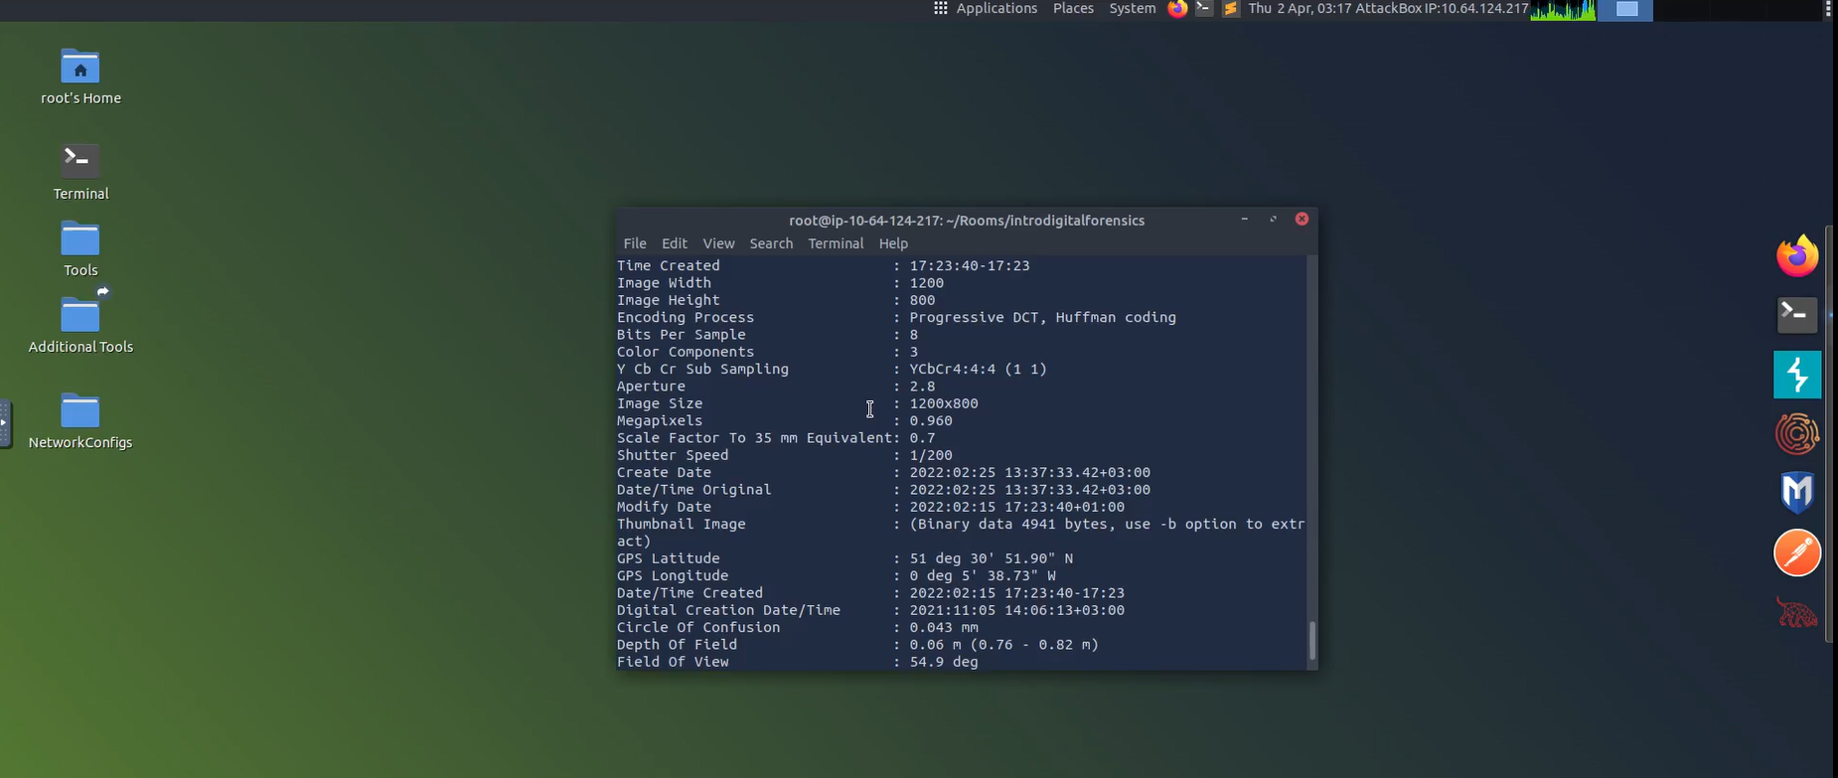The width and height of the screenshot is (1838, 778).
Task: Click the Field Of View value
Action: [944, 662]
